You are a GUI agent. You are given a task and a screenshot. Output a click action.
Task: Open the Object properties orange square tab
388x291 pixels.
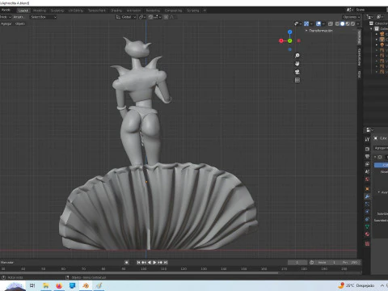click(x=367, y=189)
